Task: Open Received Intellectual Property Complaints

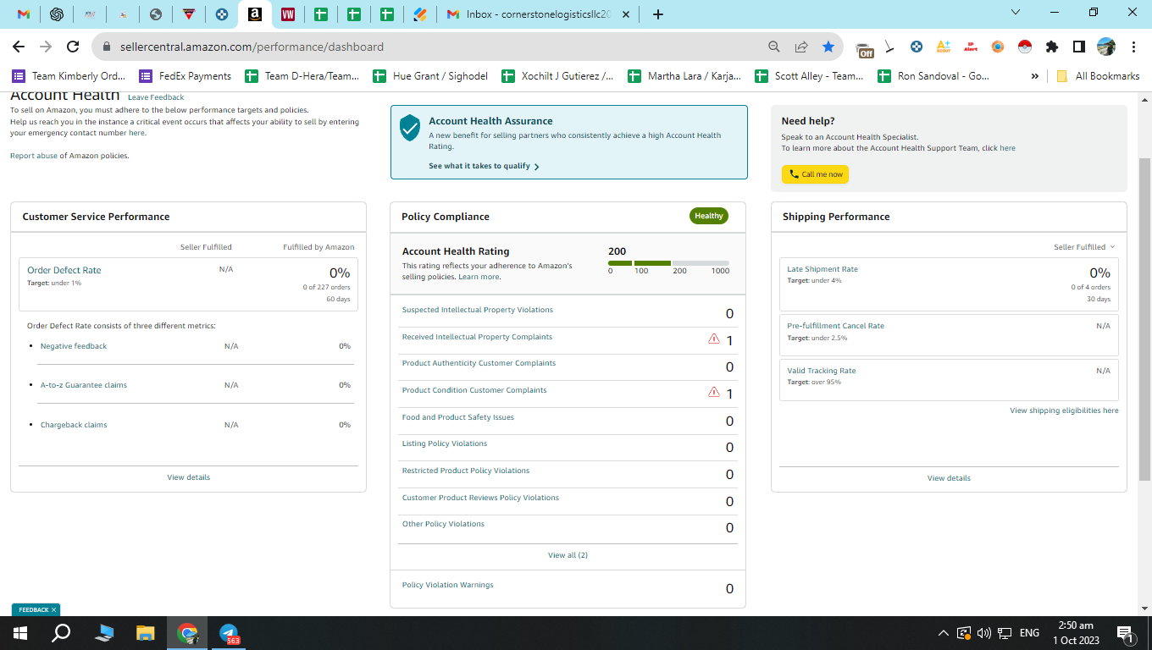Action: 477,337
